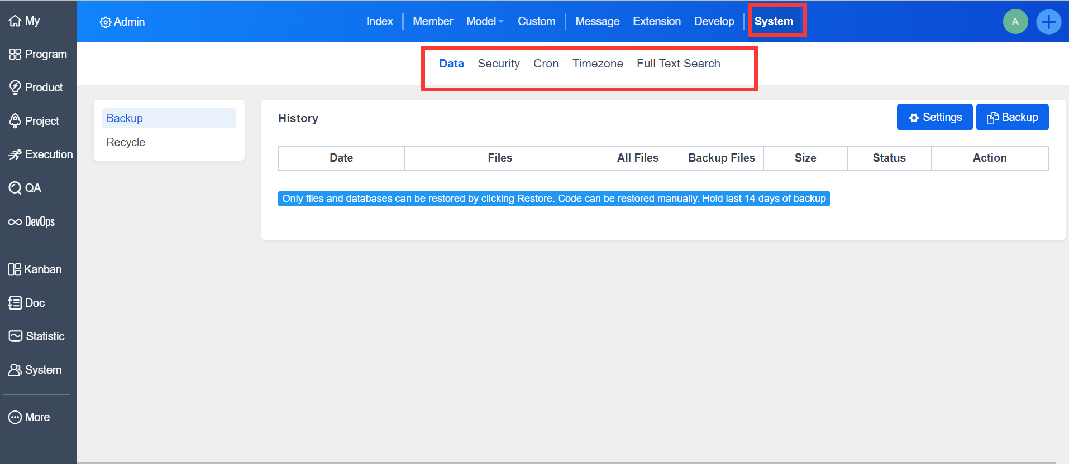The height and width of the screenshot is (464, 1069).
Task: Select Recycle in the left panel
Action: [126, 142]
